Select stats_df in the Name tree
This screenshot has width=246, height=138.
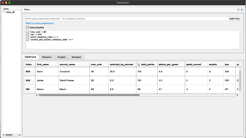tap(10, 12)
